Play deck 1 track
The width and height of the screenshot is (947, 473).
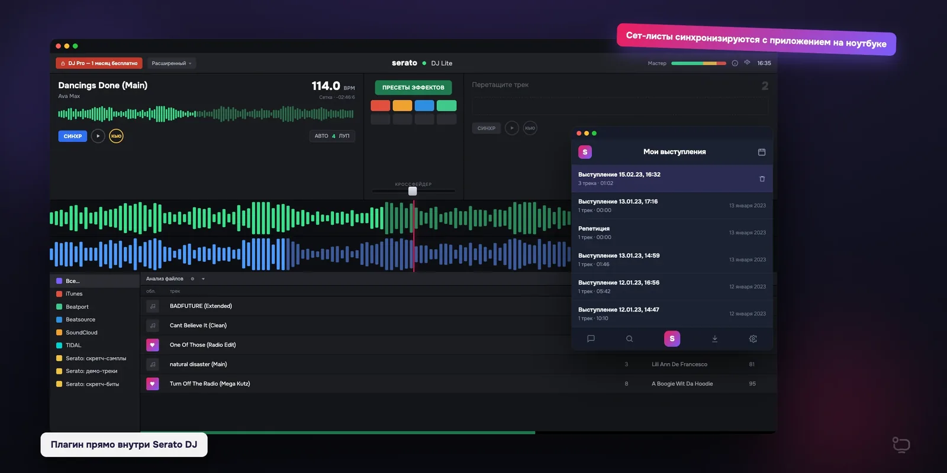click(98, 136)
